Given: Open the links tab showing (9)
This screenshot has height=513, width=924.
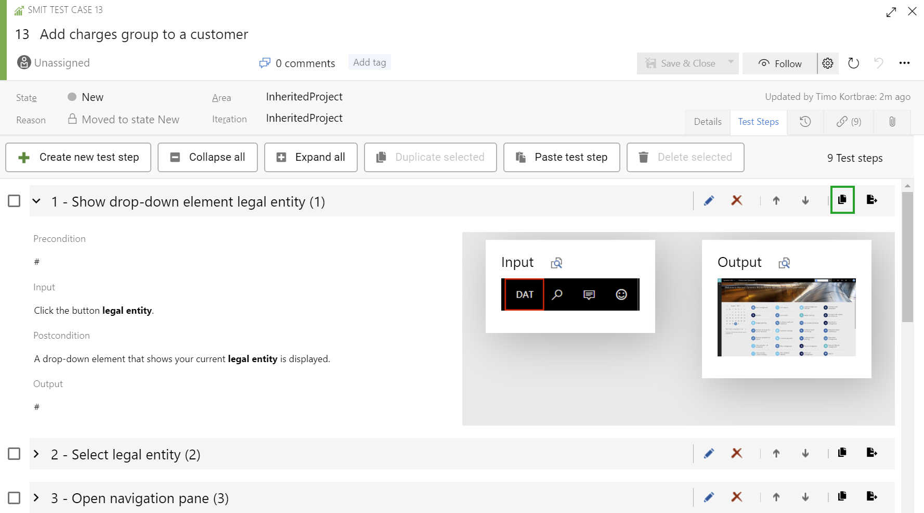Looking at the screenshot, I should point(849,122).
